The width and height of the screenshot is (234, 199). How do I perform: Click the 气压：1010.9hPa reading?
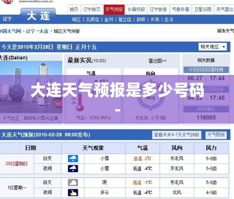pos(94,118)
